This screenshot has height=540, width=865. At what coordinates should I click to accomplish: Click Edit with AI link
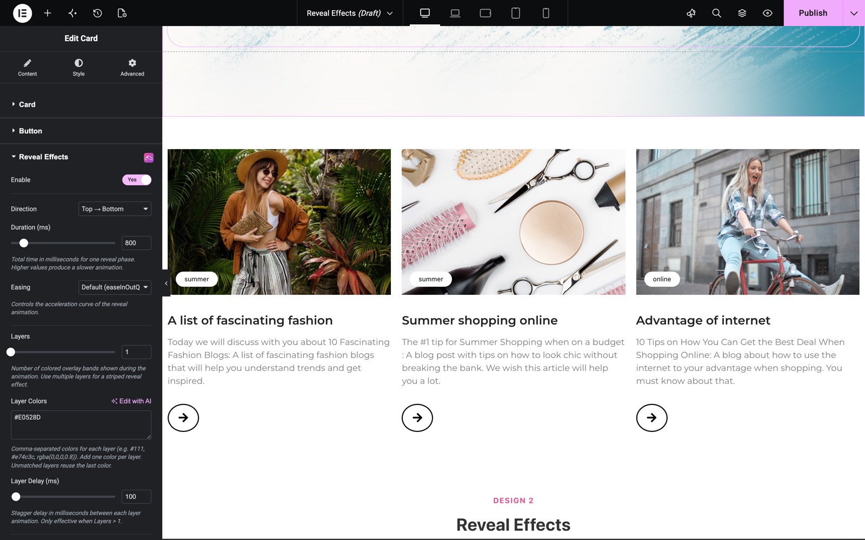131,401
